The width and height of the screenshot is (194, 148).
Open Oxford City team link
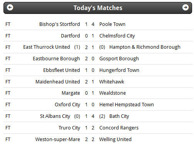click(x=67, y=105)
